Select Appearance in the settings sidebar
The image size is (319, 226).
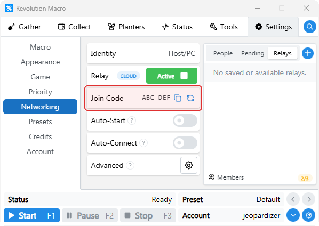click(41, 62)
